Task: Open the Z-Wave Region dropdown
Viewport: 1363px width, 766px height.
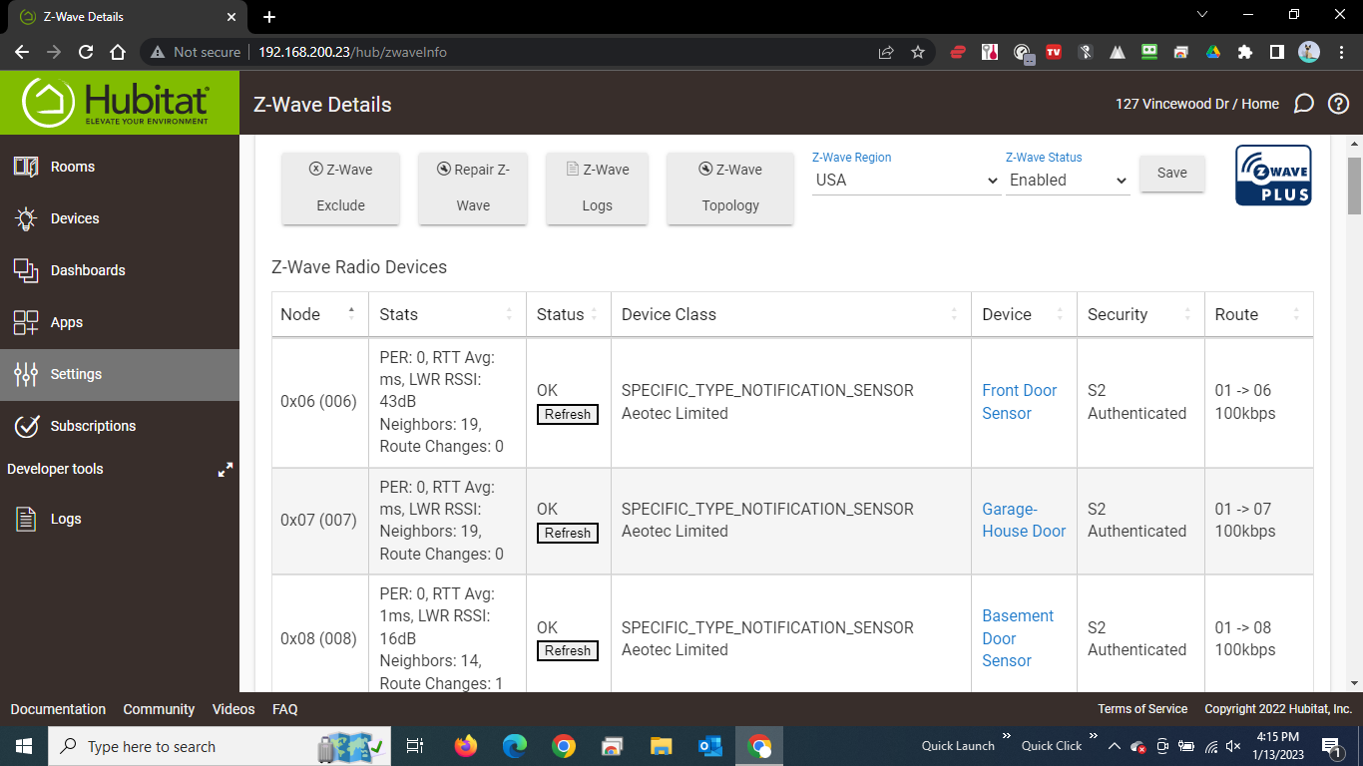Action: click(906, 181)
